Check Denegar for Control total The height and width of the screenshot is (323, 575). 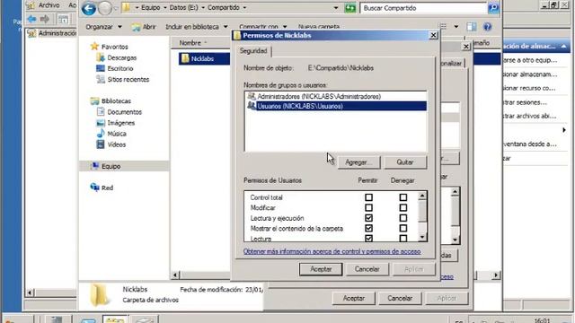[x=403, y=197]
